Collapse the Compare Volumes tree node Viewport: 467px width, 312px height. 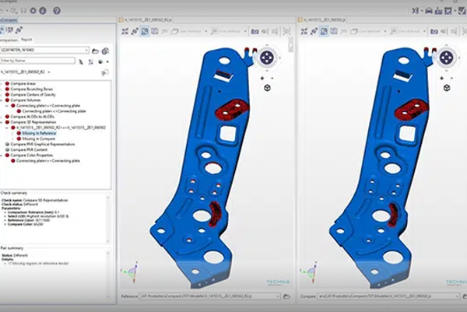pyautogui.click(x=4, y=100)
